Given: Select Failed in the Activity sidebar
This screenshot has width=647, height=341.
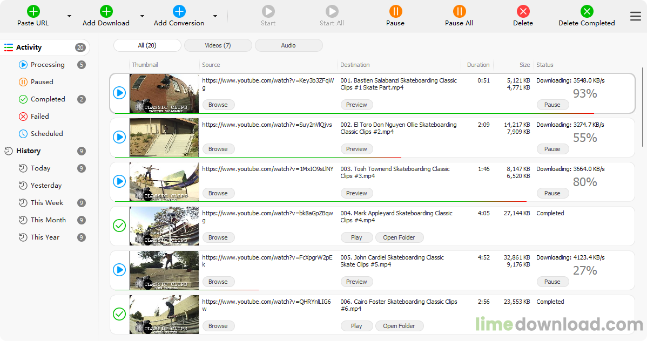Looking at the screenshot, I should (39, 117).
